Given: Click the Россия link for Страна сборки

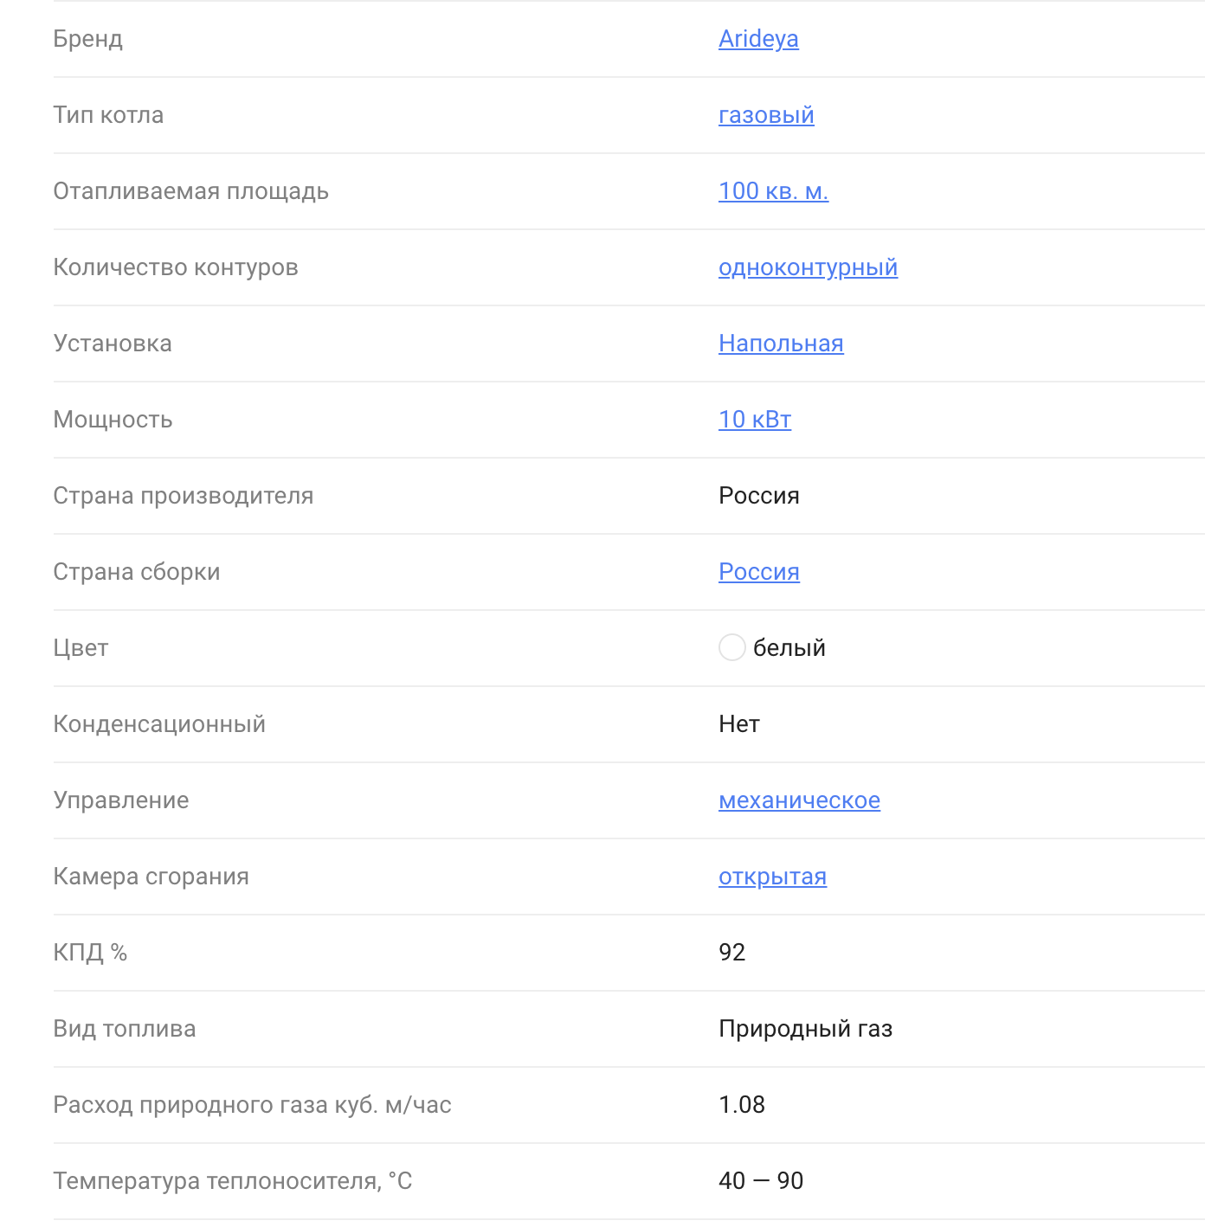Looking at the screenshot, I should pos(759,572).
